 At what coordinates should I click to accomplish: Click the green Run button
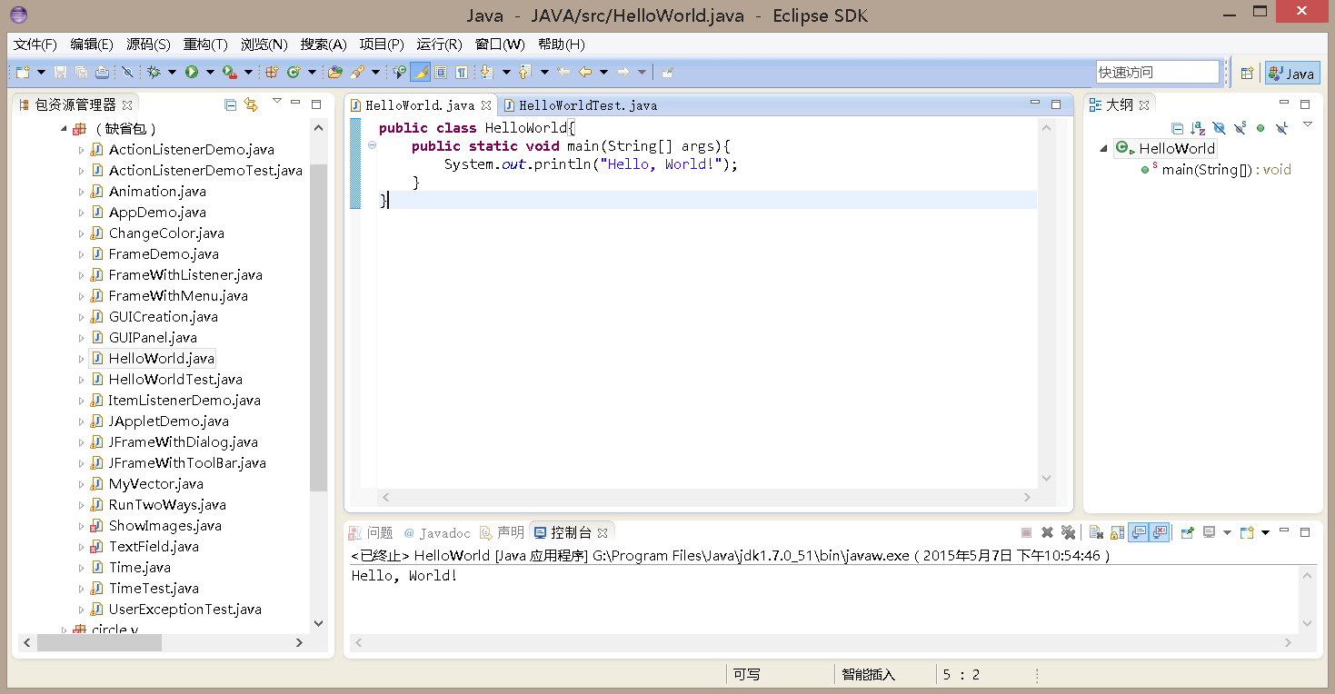click(192, 72)
